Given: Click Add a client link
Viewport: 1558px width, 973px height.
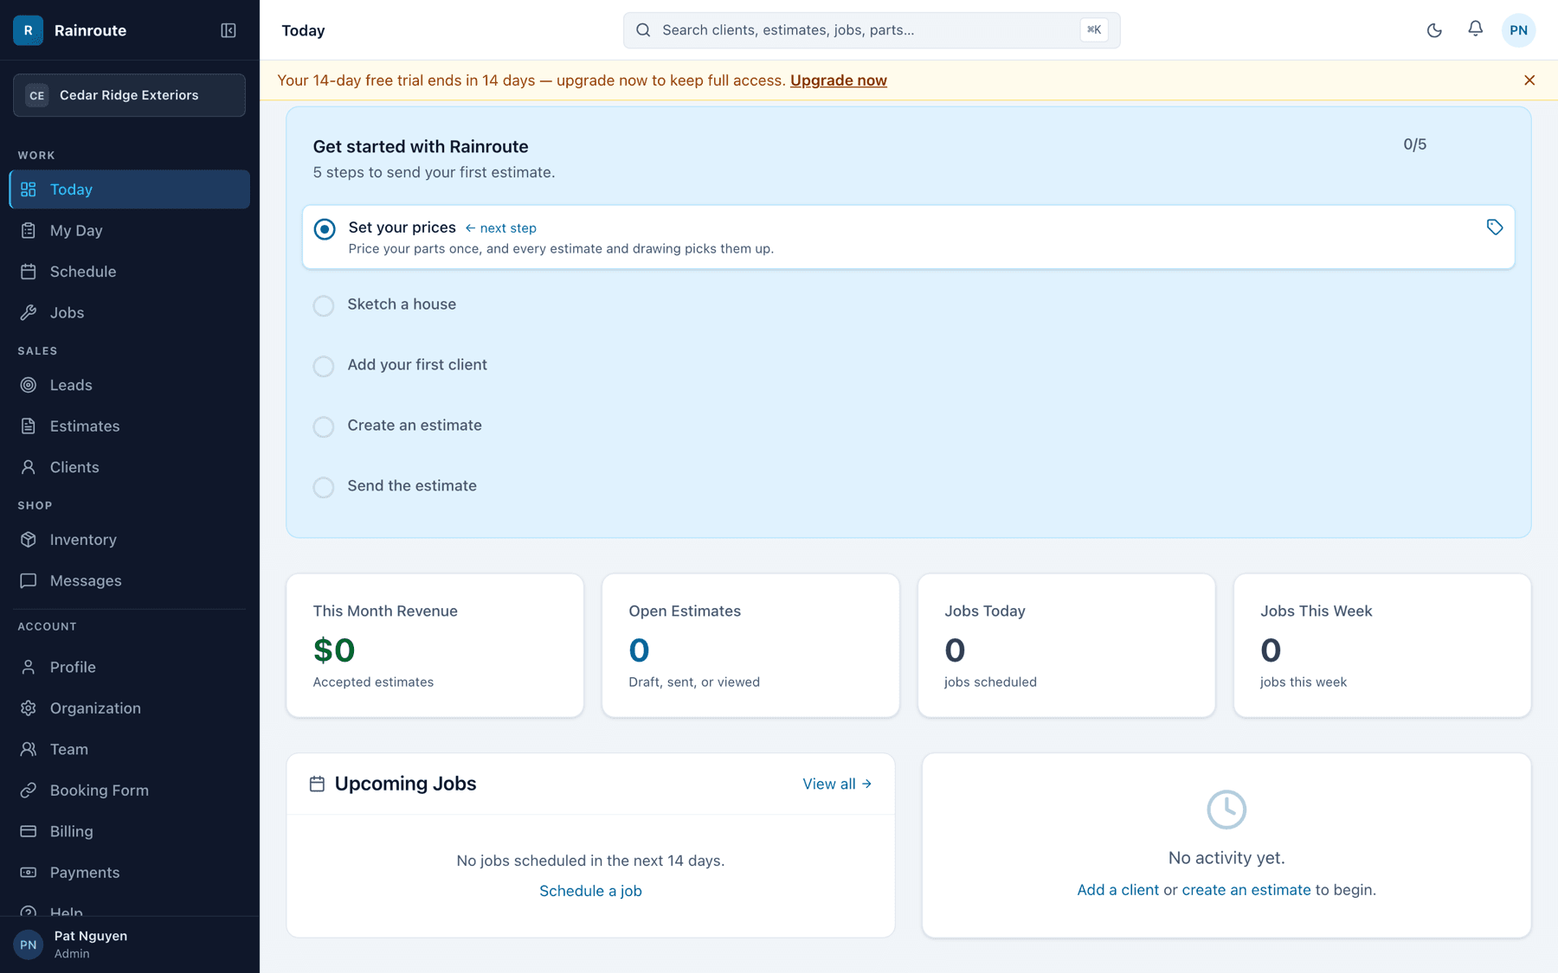Looking at the screenshot, I should tap(1117, 890).
